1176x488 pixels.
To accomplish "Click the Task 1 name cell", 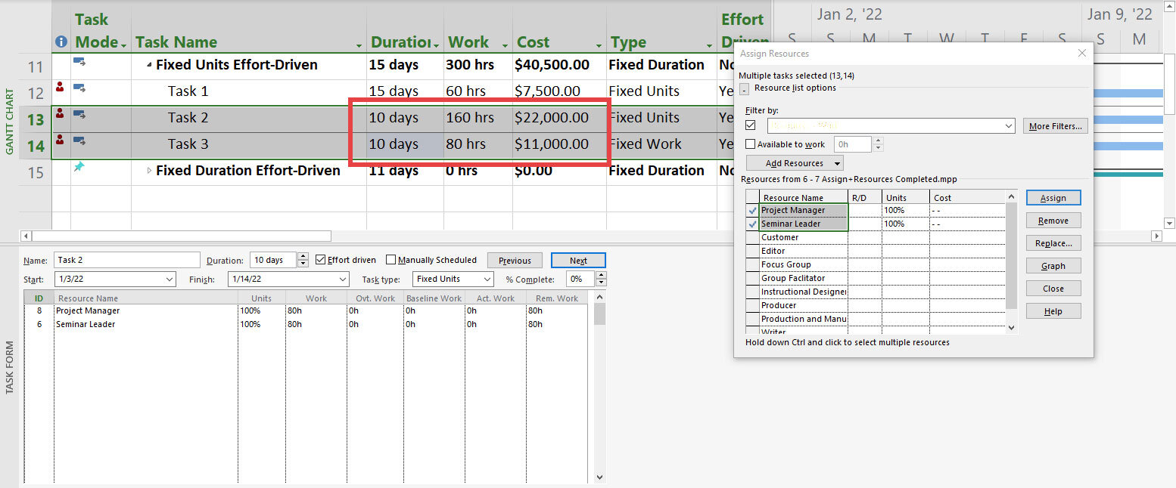I will point(249,91).
